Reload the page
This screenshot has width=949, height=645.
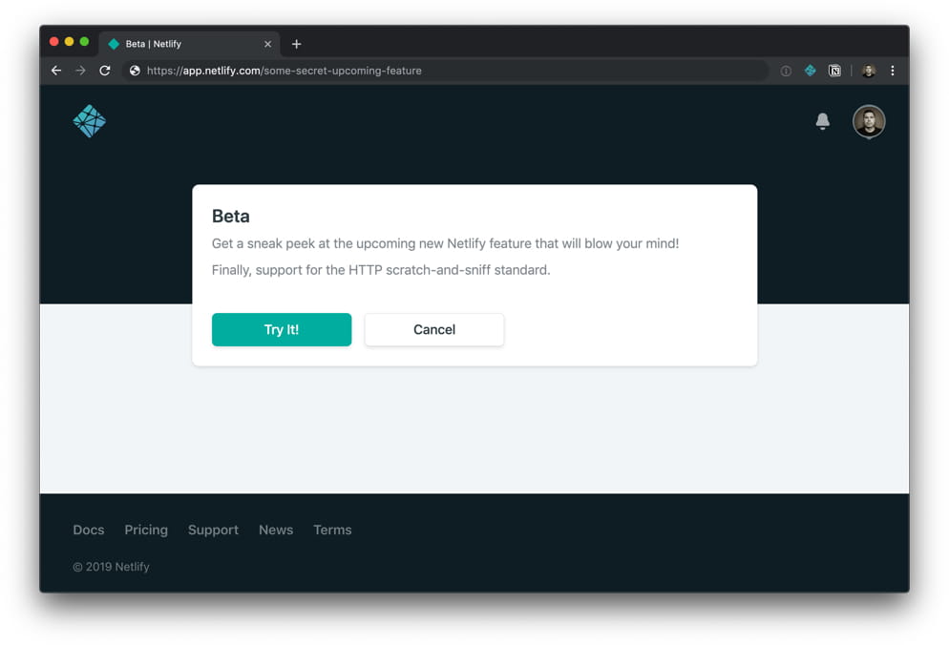(105, 70)
